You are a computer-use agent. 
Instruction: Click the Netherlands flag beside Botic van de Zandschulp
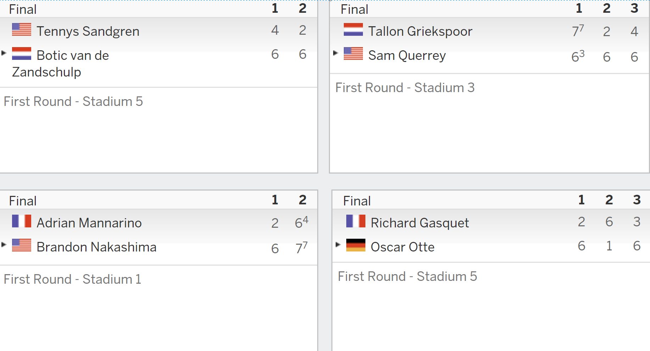(22, 53)
